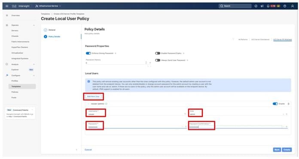Click info icon next to Enable Password Expiry
Viewport: 299px width, 159px height.
[183, 53]
